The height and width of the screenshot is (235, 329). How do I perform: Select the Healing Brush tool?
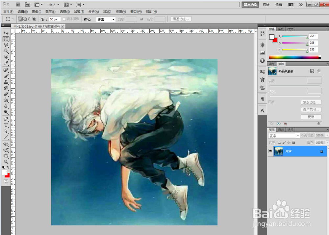pos(6,70)
